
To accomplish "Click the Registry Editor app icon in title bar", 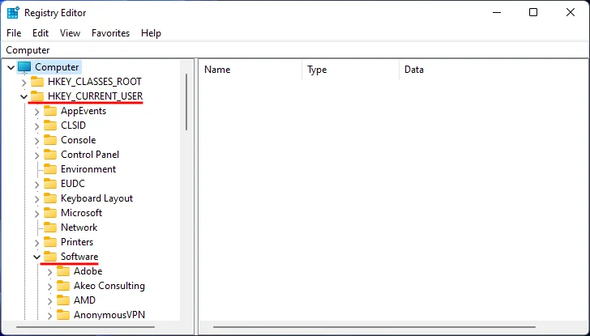I will pos(13,12).
